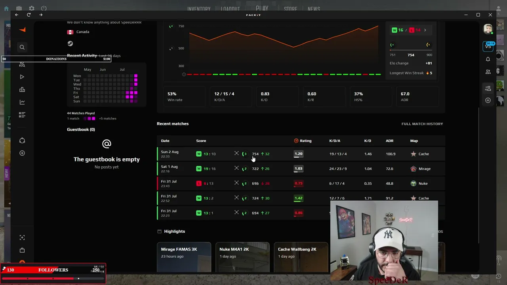Image resolution: width=507 pixels, height=285 pixels.
Task: Click the Elo progress bar between 751 and 900
Action: point(411,50)
